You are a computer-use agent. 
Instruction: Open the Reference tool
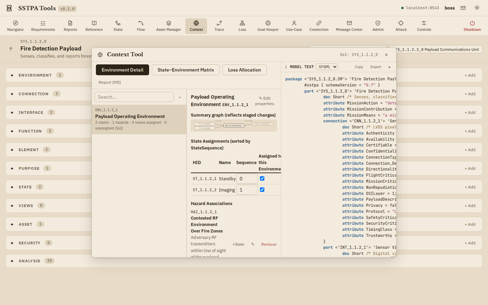[94, 26]
